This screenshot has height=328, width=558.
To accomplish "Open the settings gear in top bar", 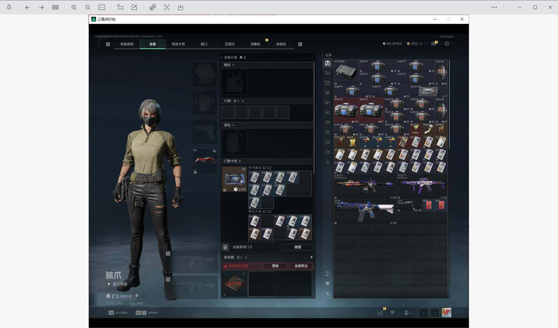I will [x=447, y=44].
